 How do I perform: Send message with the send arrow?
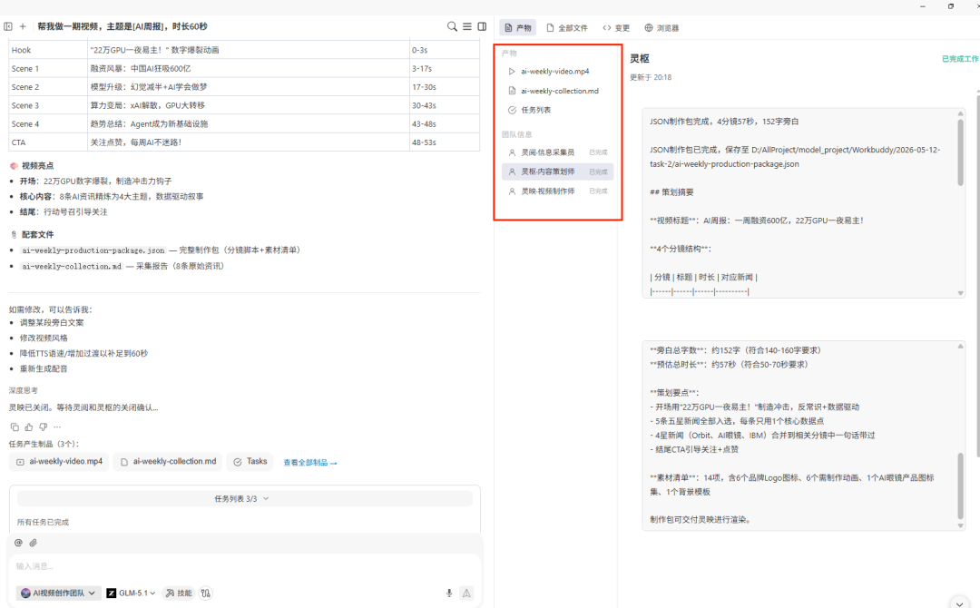pyautogui.click(x=466, y=593)
